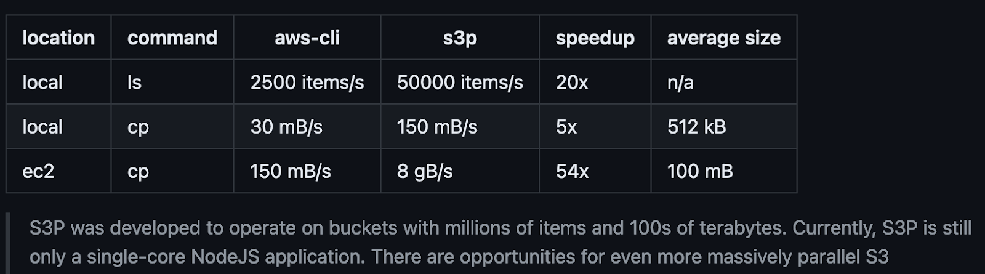Click the "s3p" column header
985x274 pixels.
(460, 38)
